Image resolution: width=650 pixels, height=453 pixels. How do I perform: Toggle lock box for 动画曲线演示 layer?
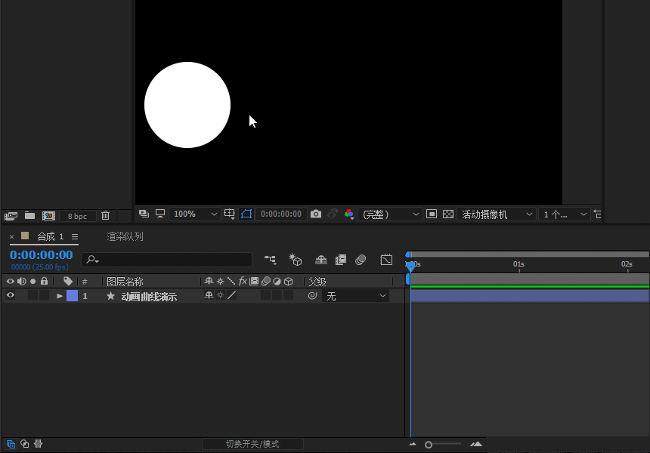[x=44, y=295]
